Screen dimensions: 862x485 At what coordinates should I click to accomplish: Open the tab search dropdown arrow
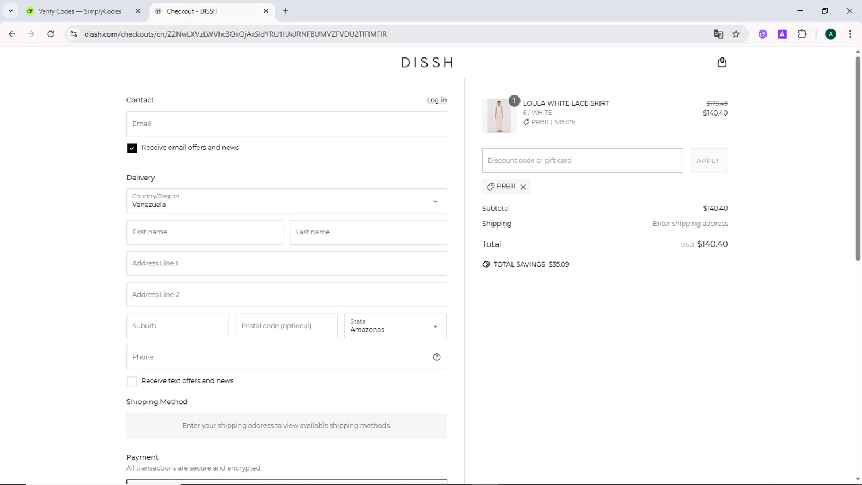pos(10,11)
